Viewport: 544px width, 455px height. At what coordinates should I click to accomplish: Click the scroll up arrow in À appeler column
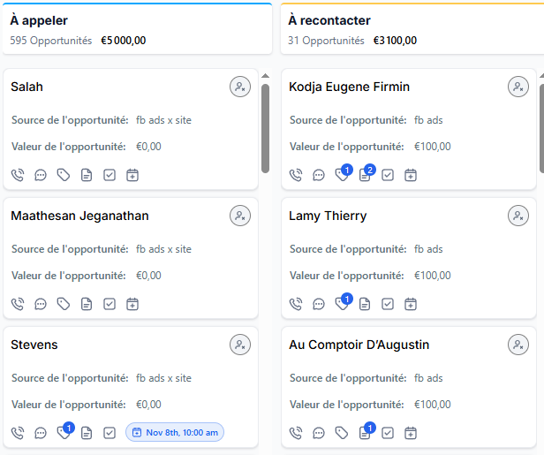pyautogui.click(x=265, y=76)
